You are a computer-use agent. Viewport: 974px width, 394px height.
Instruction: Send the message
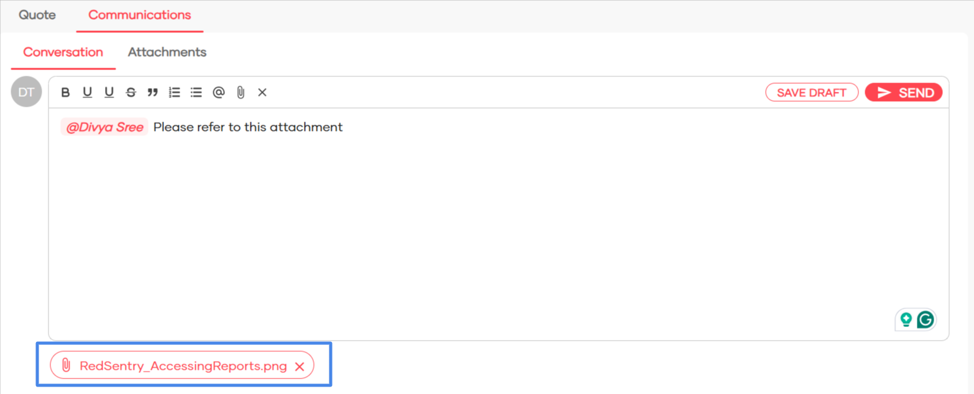[x=904, y=93]
